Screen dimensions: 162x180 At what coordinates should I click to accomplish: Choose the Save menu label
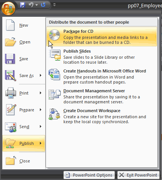24,59
